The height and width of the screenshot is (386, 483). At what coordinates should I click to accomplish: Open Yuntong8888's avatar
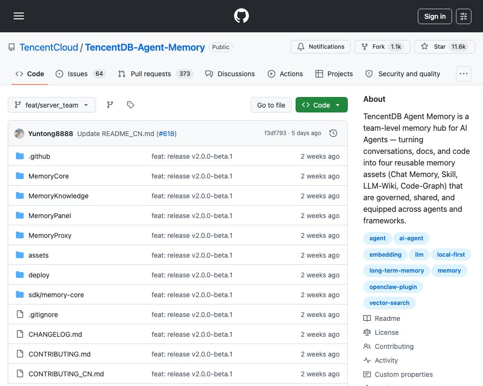click(x=19, y=134)
